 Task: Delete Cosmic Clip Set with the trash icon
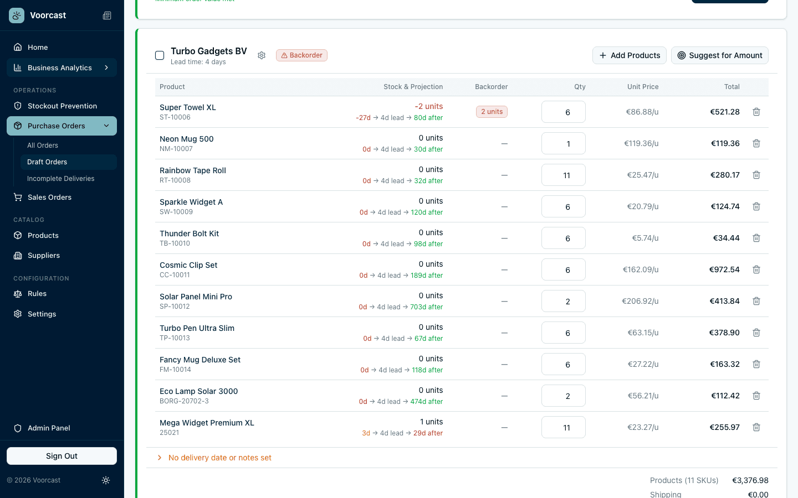[756, 269]
